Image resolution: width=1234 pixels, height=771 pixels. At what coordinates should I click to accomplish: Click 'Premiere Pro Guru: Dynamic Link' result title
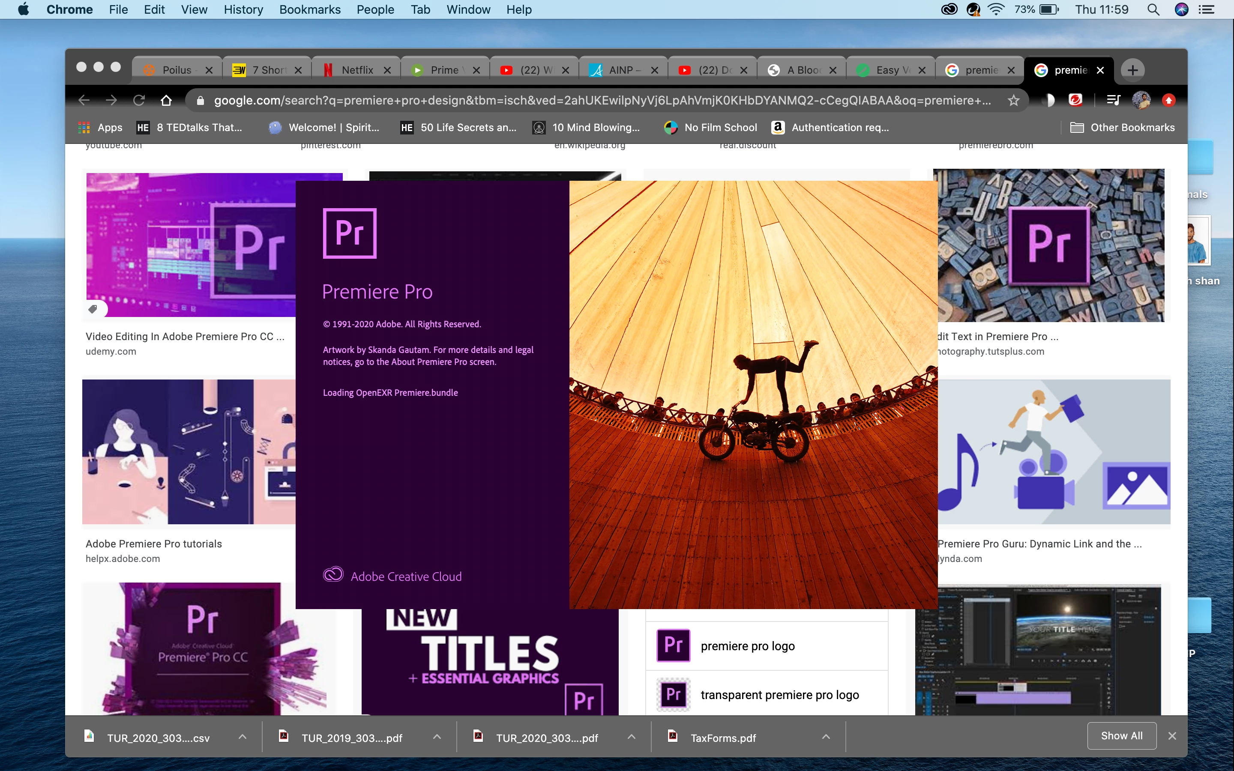coord(1039,544)
